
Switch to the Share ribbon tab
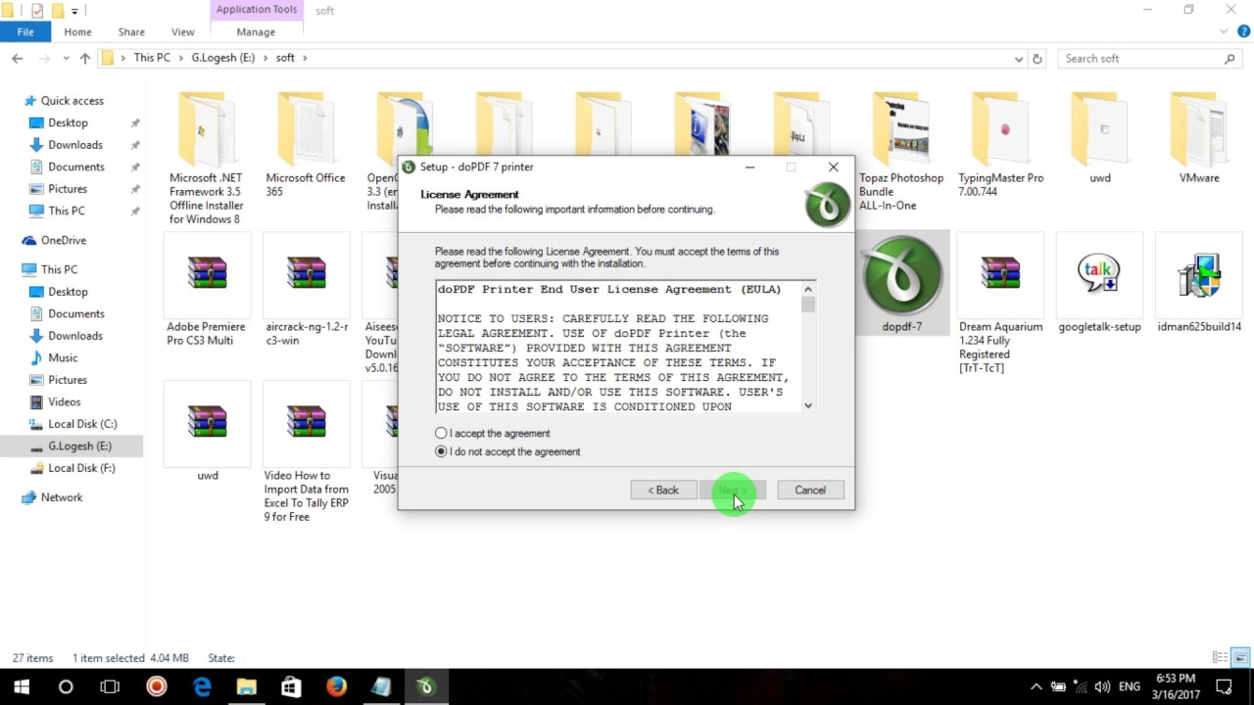(131, 32)
